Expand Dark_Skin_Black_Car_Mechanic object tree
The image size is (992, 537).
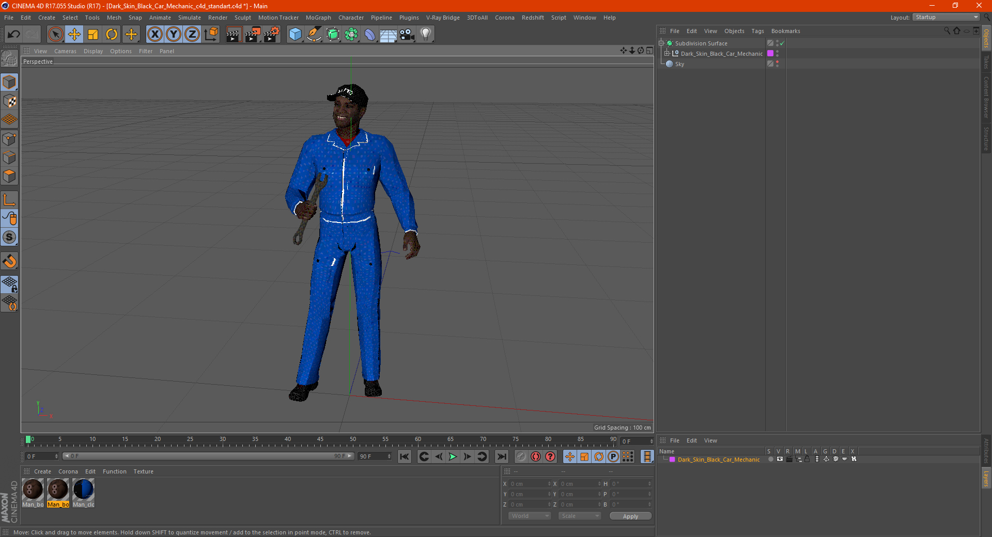tap(667, 54)
